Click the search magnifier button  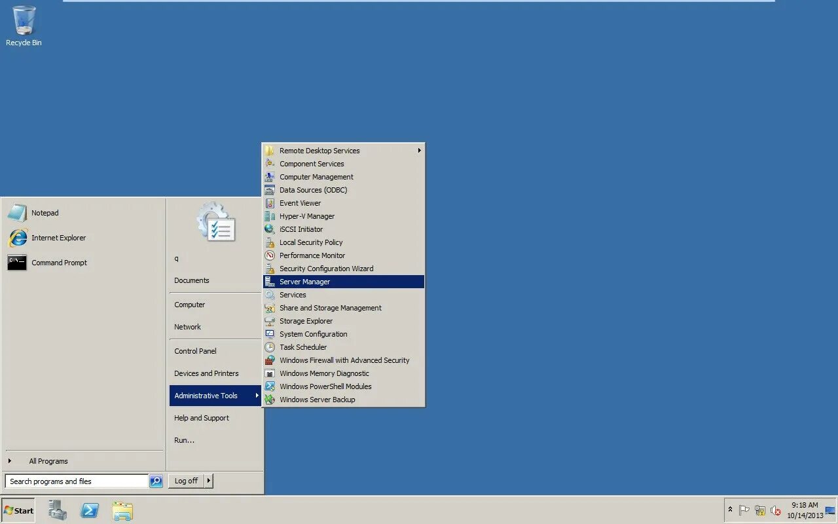click(156, 481)
